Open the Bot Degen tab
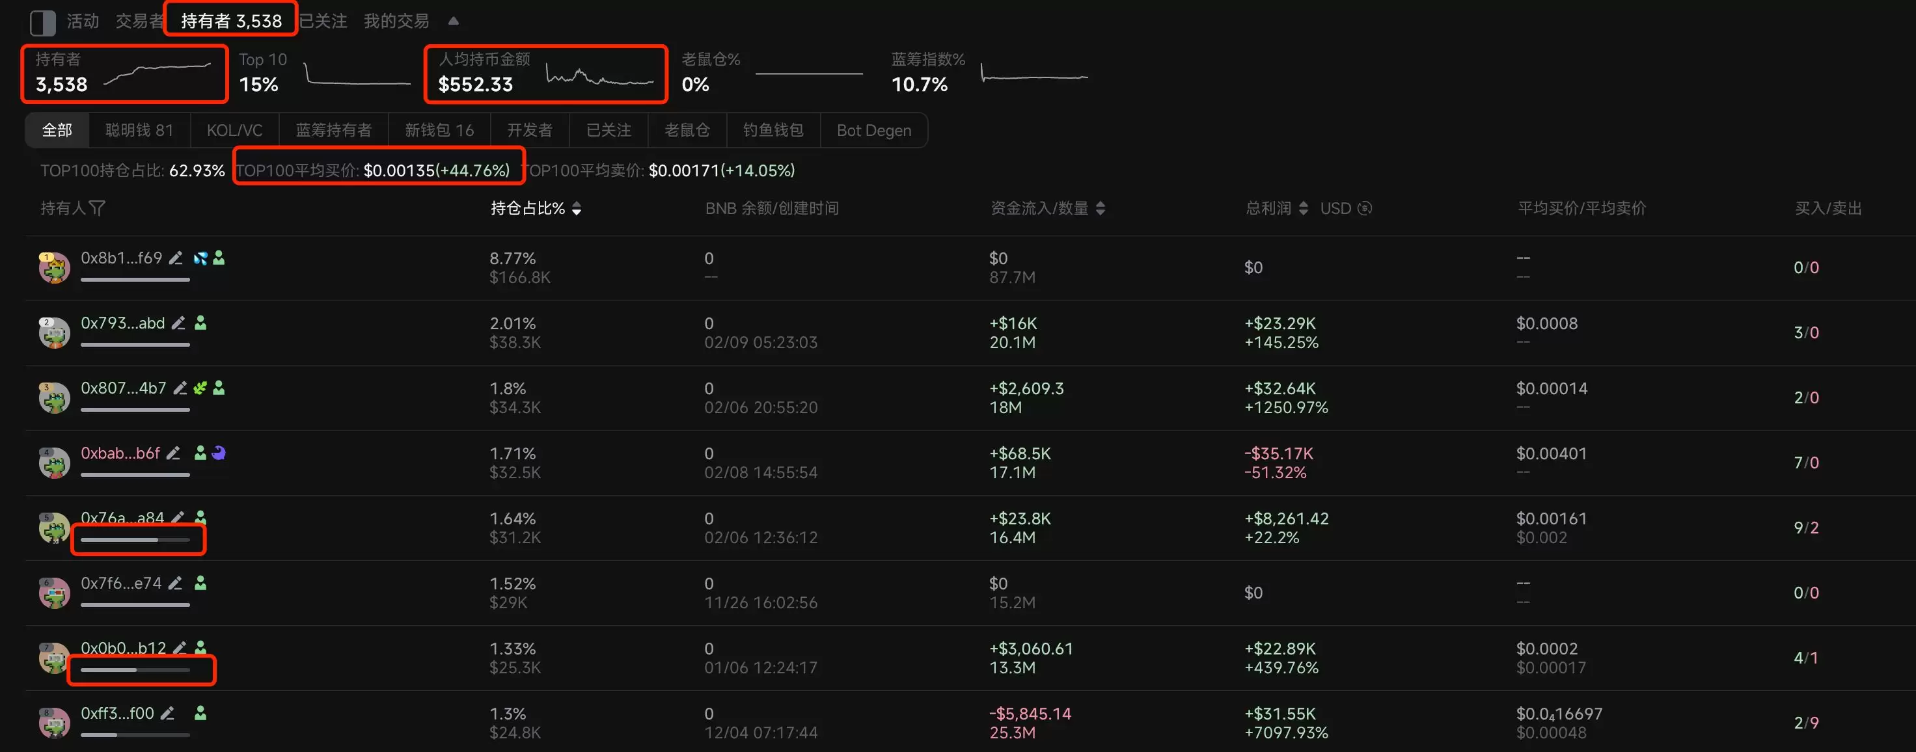The image size is (1916, 752). click(873, 130)
